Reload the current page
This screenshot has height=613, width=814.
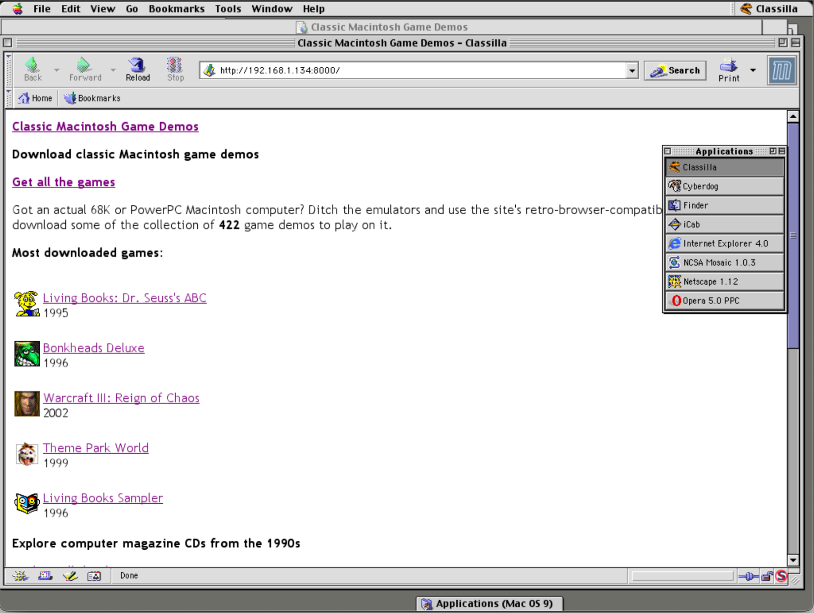(137, 69)
